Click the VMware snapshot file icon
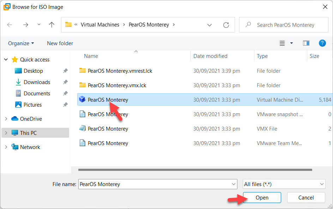This screenshot has height=209, width=333. click(83, 114)
